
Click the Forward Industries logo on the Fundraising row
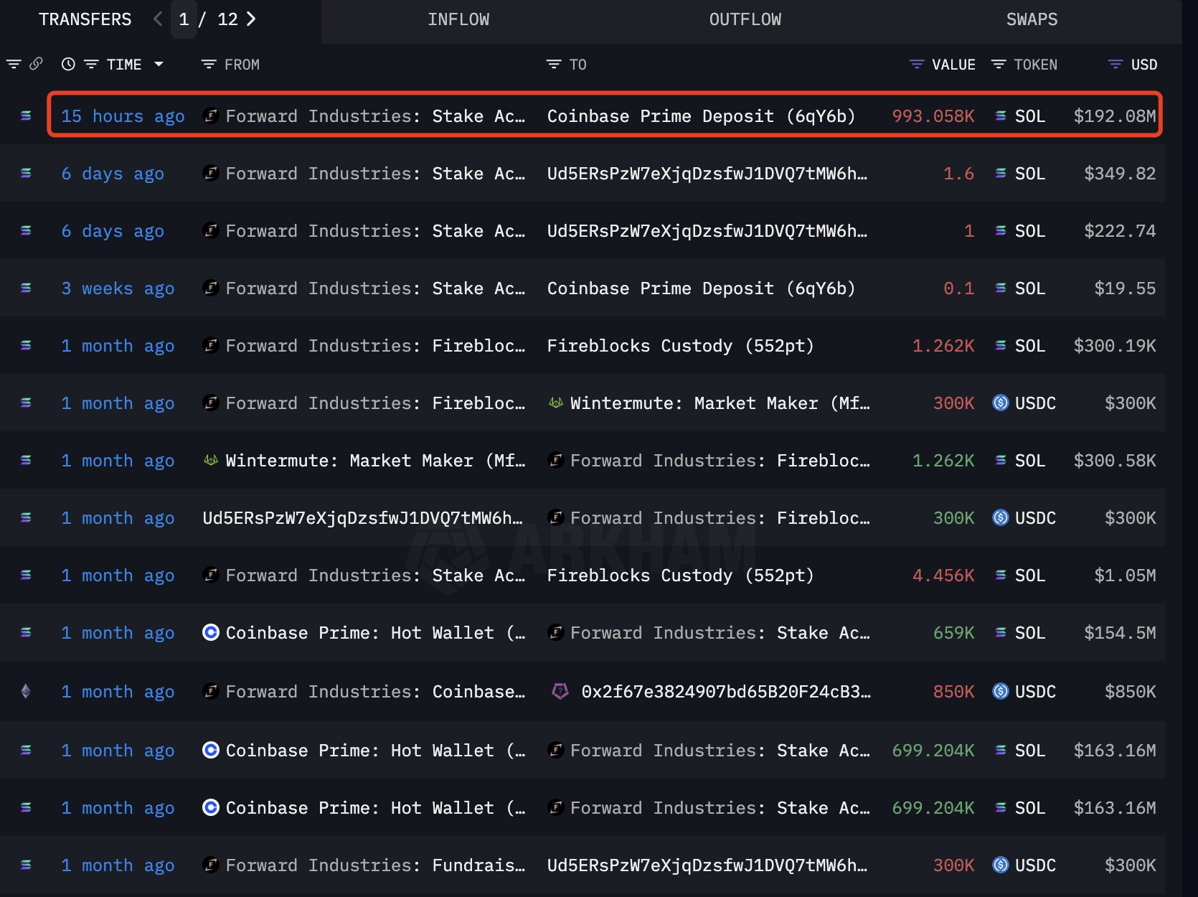click(x=210, y=865)
